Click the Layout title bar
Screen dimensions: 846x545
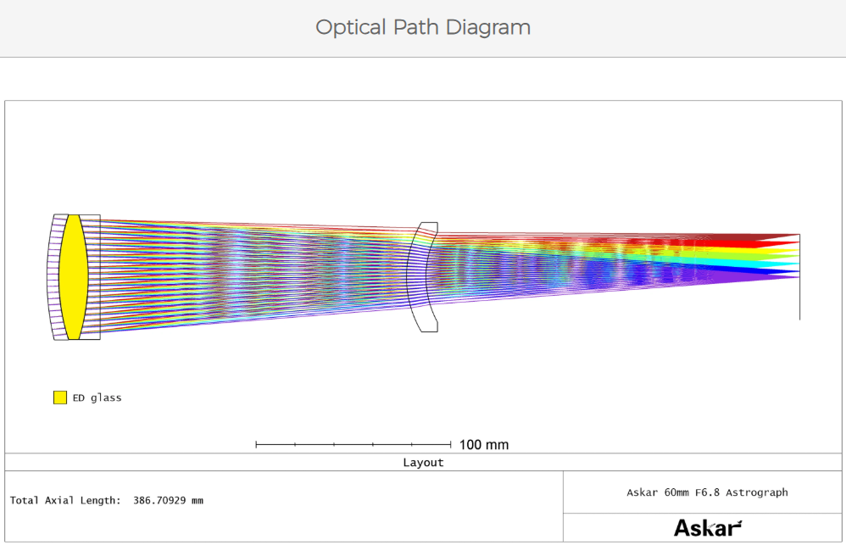423,462
